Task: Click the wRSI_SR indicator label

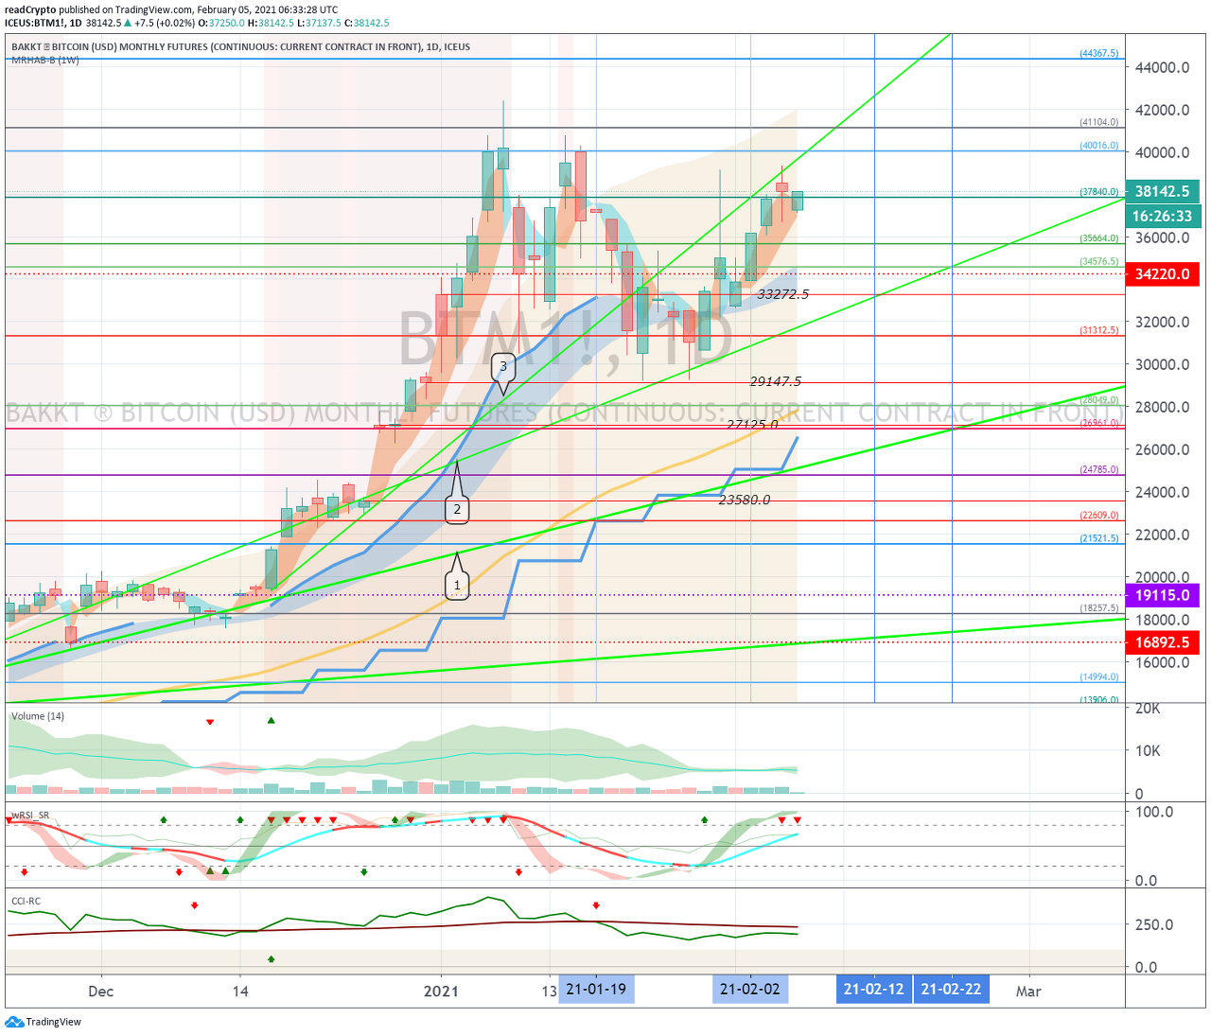Action: [x=30, y=816]
